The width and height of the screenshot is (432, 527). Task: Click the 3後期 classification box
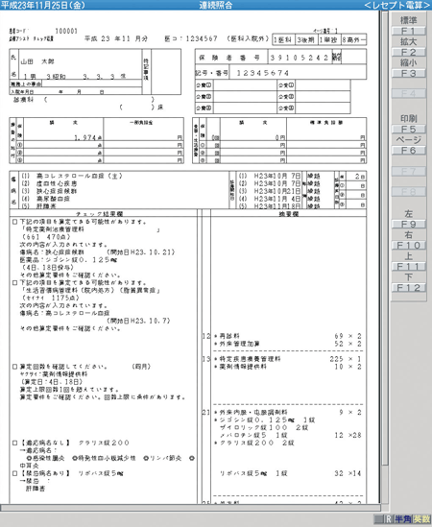(306, 40)
